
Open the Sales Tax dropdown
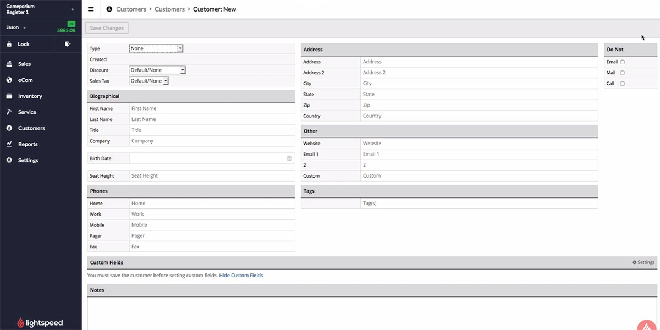148,81
